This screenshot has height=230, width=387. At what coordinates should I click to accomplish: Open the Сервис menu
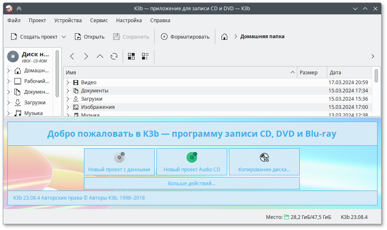[99, 21]
